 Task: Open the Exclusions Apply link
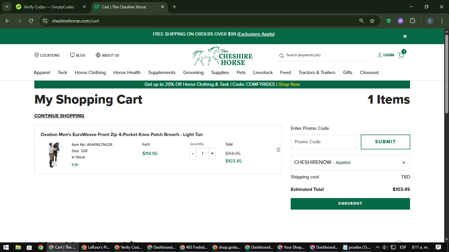256,34
